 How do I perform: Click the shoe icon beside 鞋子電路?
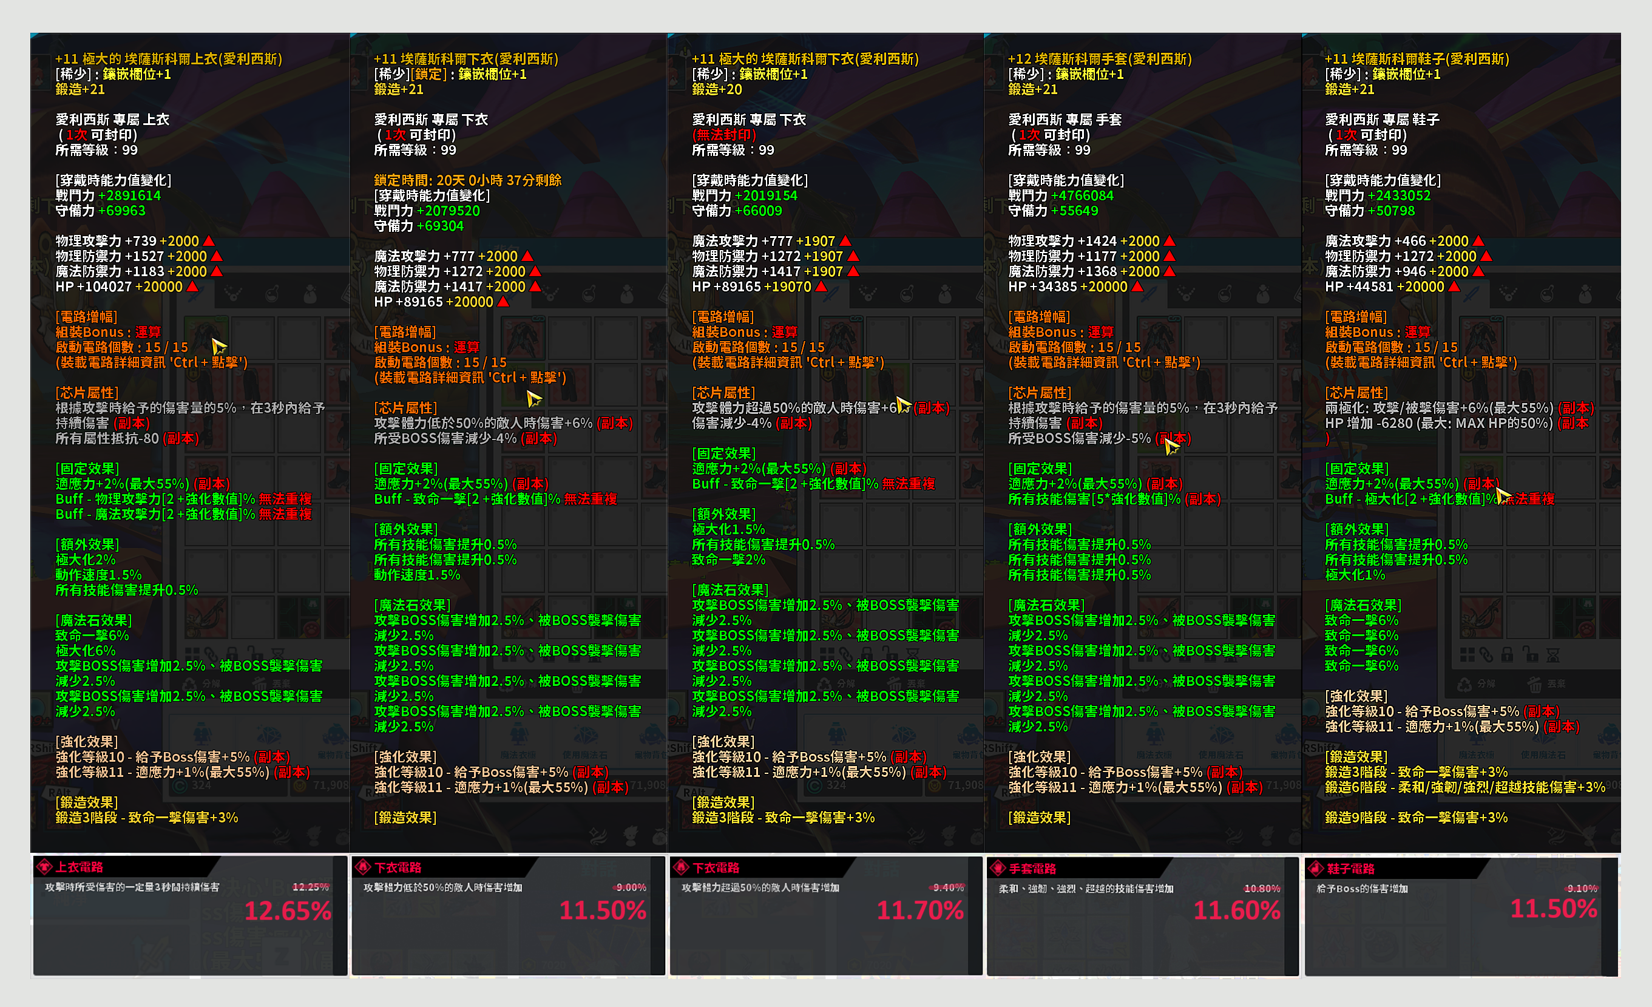click(1316, 868)
